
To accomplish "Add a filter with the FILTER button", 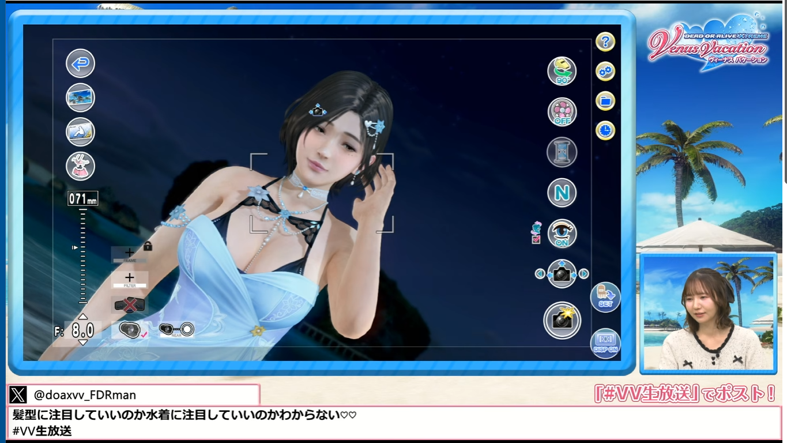I will pos(129,279).
